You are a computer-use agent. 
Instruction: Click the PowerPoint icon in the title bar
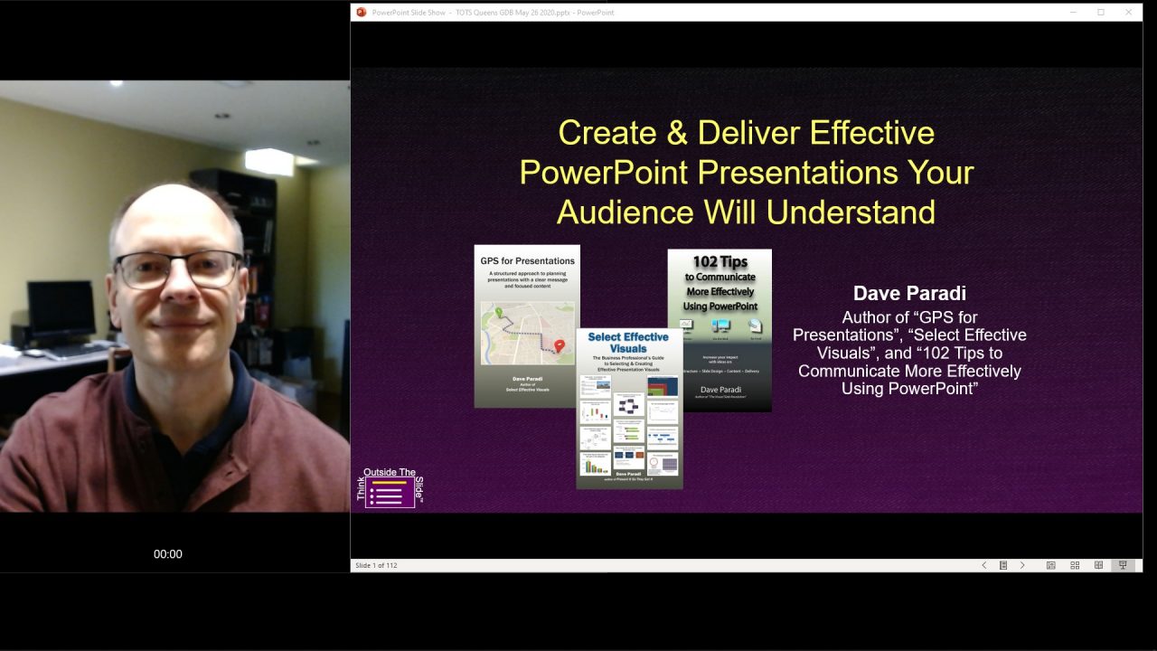[361, 12]
